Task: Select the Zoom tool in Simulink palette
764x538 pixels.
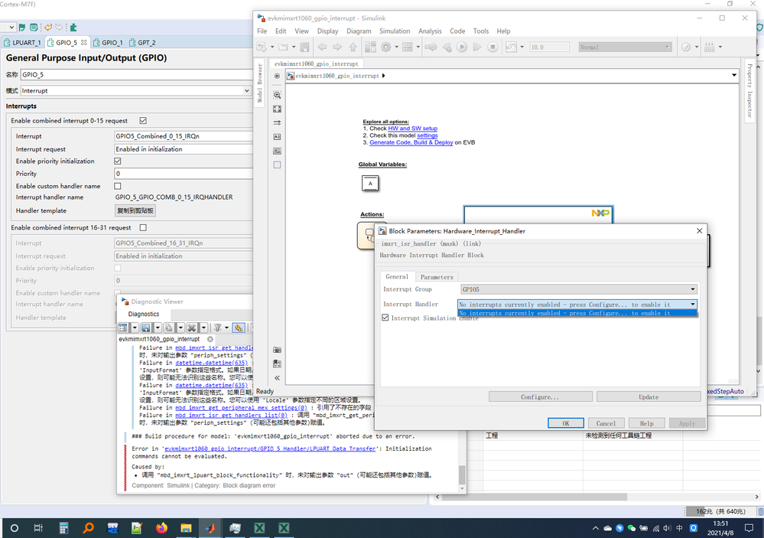Action: pyautogui.click(x=278, y=95)
